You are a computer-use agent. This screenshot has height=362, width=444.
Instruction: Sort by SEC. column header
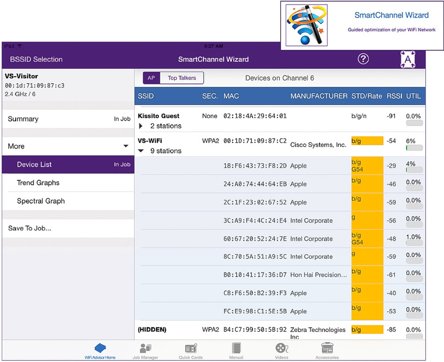pos(210,96)
